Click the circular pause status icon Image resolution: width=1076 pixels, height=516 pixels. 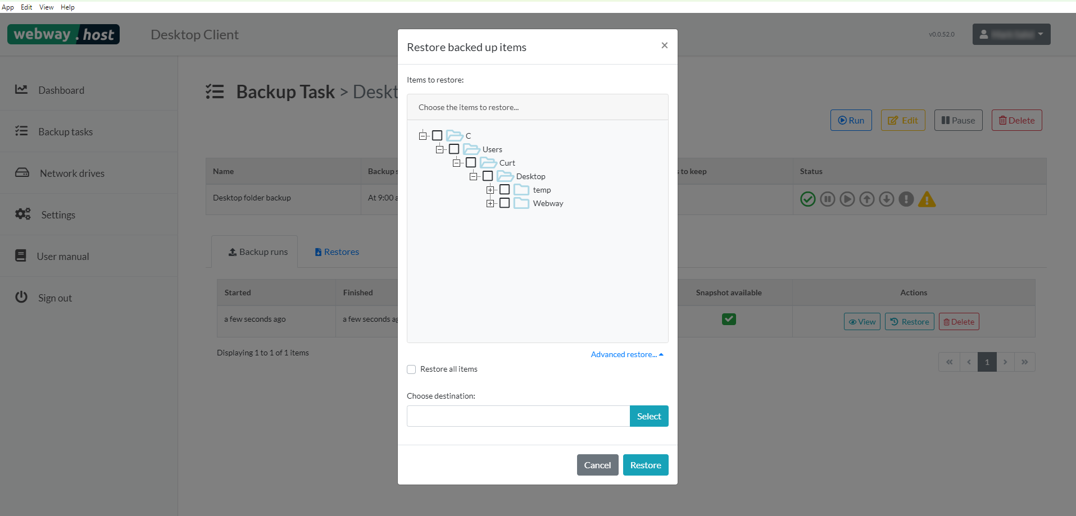pos(827,199)
